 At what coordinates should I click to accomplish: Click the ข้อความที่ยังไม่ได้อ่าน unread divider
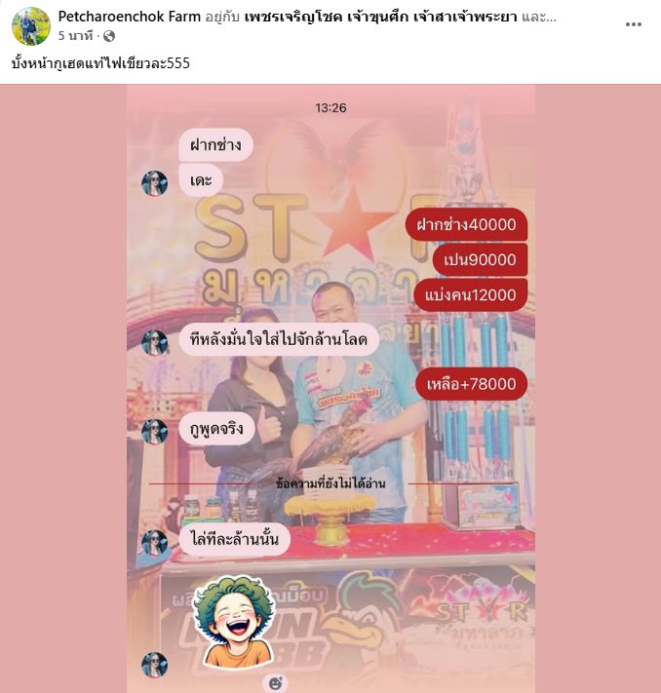point(330,483)
